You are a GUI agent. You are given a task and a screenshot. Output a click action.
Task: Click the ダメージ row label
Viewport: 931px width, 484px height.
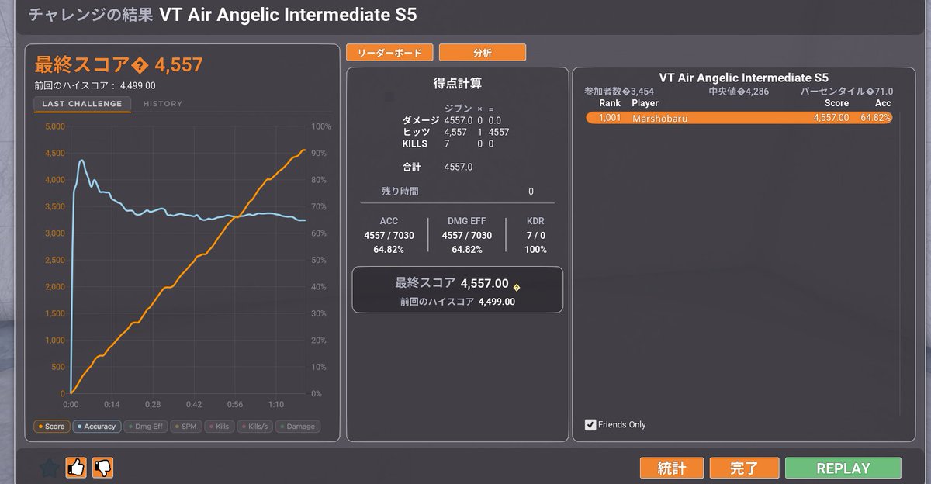point(421,120)
